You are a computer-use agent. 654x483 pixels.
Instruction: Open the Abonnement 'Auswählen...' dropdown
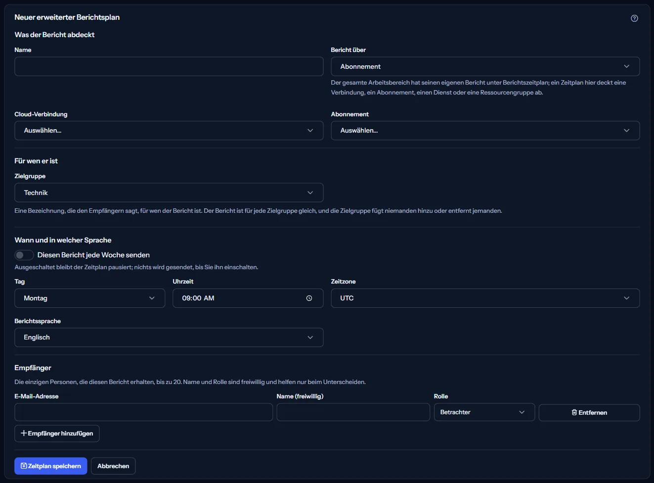pos(485,131)
